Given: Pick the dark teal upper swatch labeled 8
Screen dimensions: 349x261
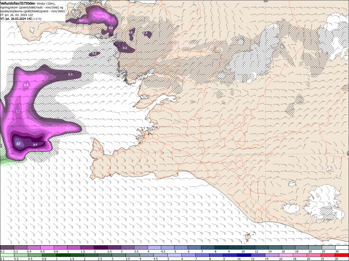Looking at the screenshot, I should (x=221, y=247).
